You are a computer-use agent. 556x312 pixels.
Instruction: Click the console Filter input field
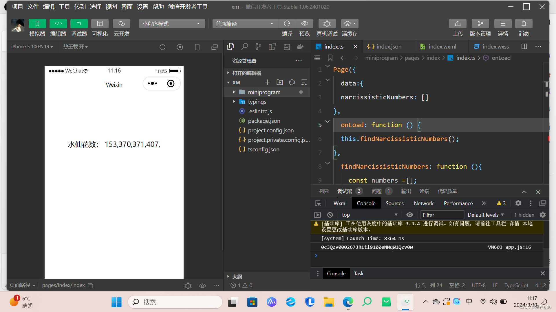coord(442,215)
